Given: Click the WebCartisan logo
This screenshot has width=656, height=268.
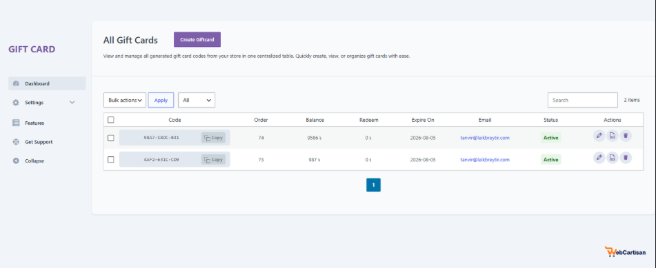Looking at the screenshot, I should (625, 251).
